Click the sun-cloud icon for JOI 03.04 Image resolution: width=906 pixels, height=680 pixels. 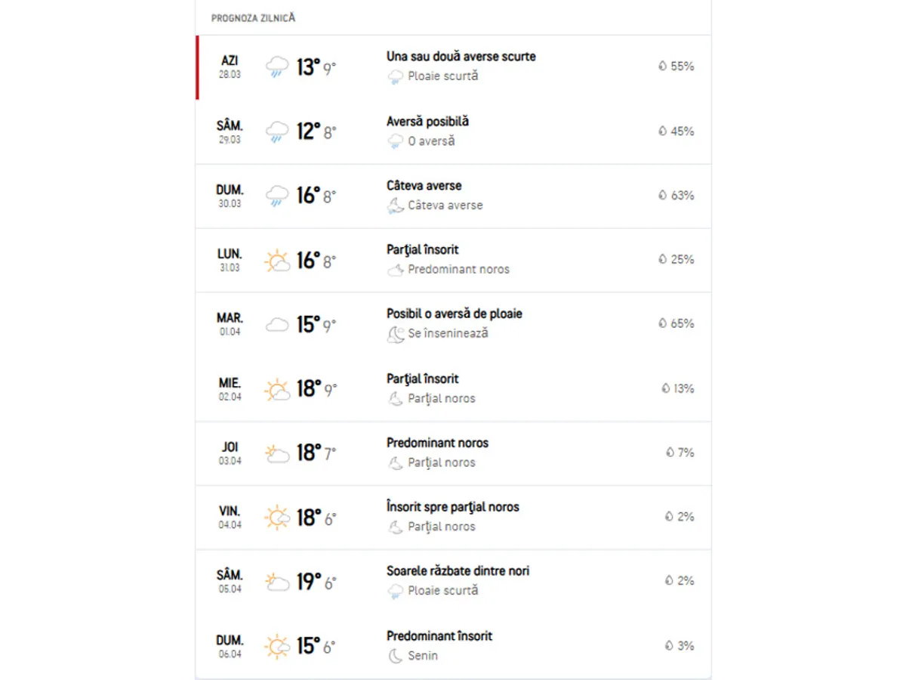point(277,453)
